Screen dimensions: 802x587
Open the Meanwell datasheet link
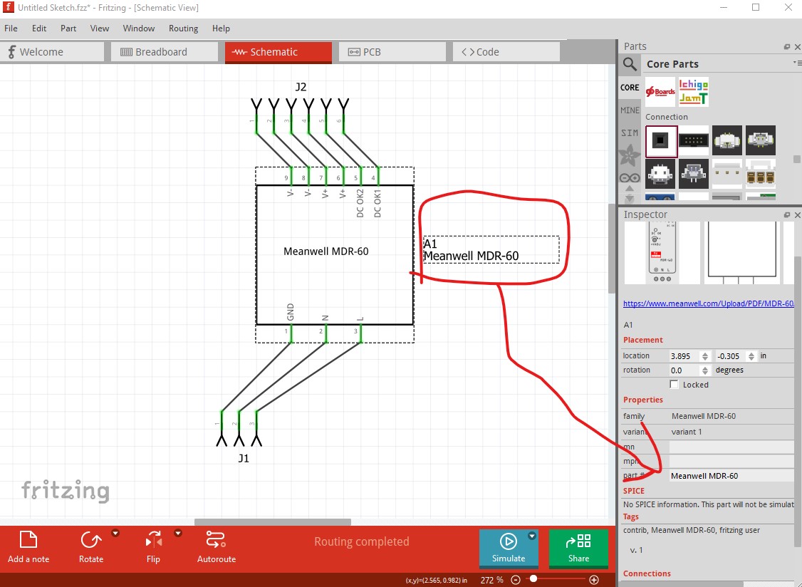[x=708, y=303]
